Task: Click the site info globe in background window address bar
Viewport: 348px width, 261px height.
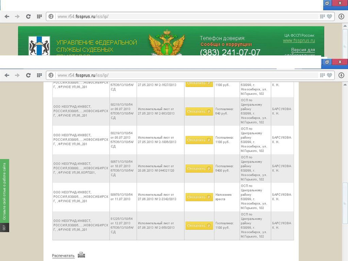Action: [51, 17]
